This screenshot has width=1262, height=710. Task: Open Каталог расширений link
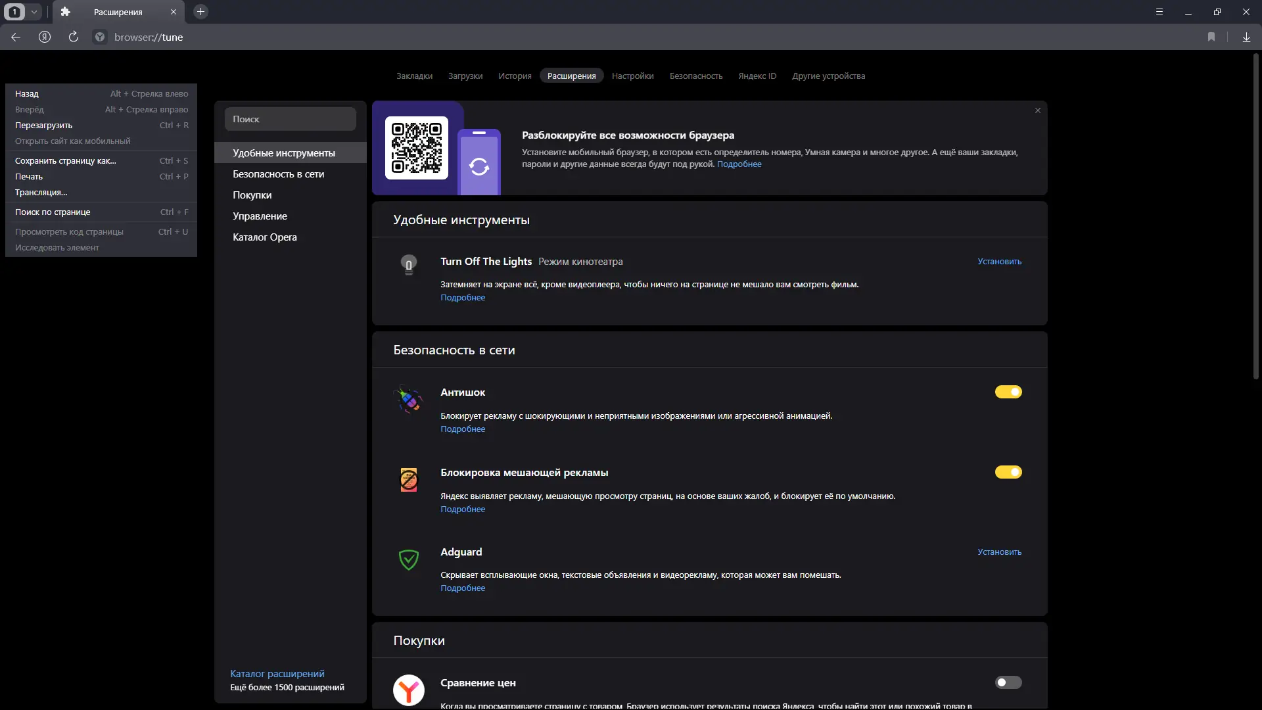277,674
